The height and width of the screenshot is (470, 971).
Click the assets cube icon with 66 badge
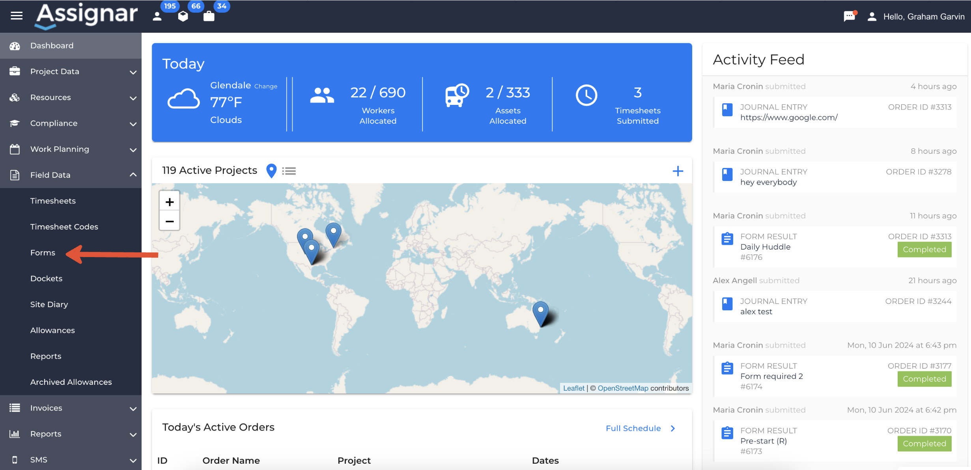click(183, 16)
